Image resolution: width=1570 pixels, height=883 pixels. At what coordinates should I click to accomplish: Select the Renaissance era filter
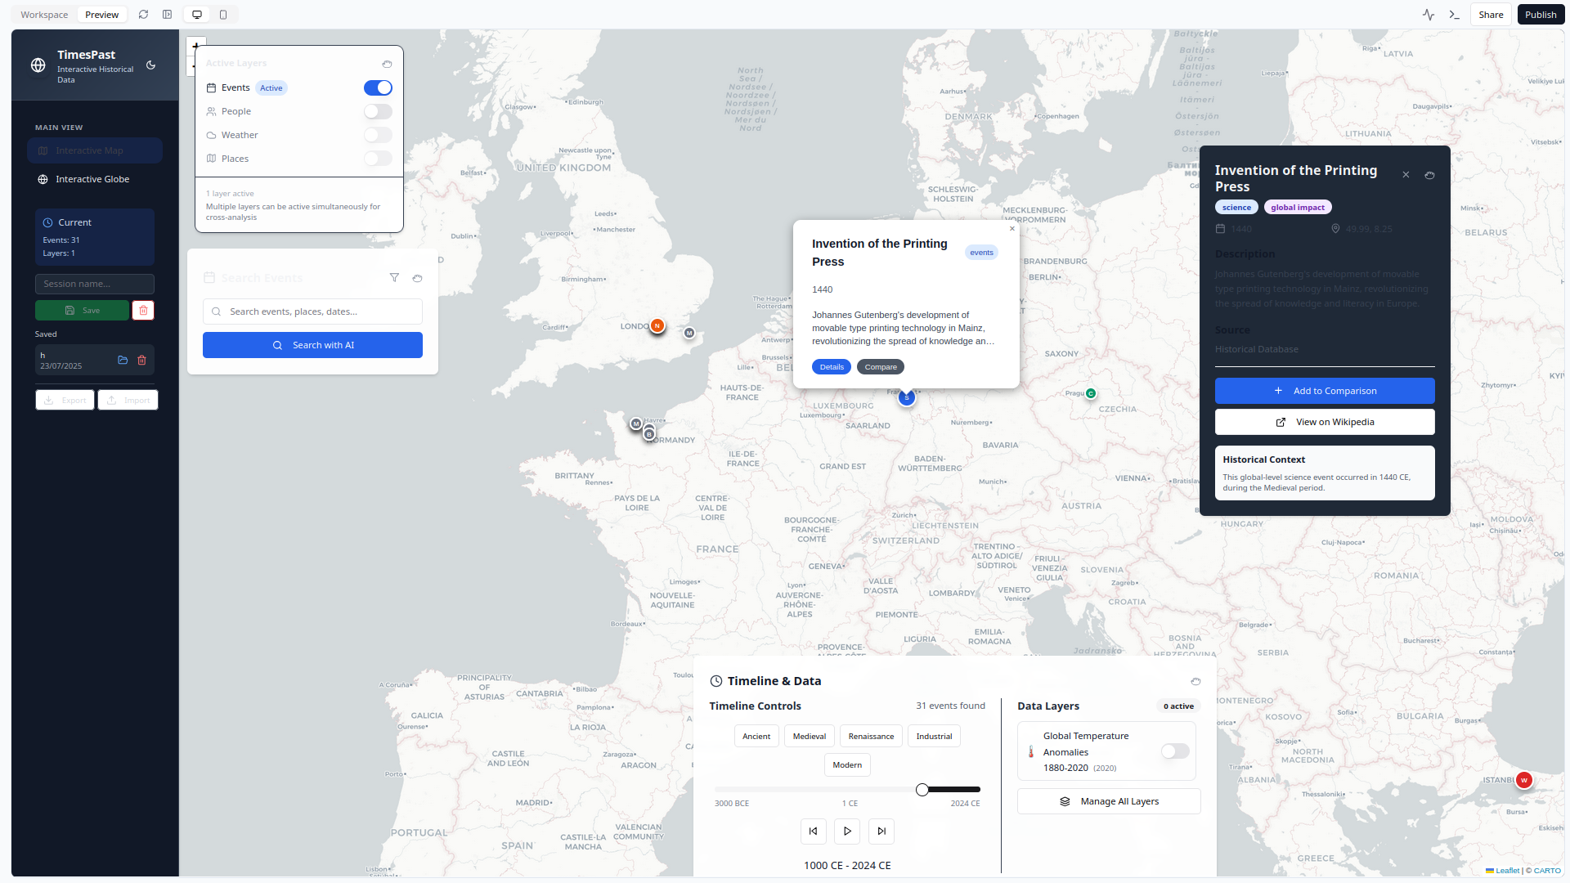pyautogui.click(x=871, y=737)
